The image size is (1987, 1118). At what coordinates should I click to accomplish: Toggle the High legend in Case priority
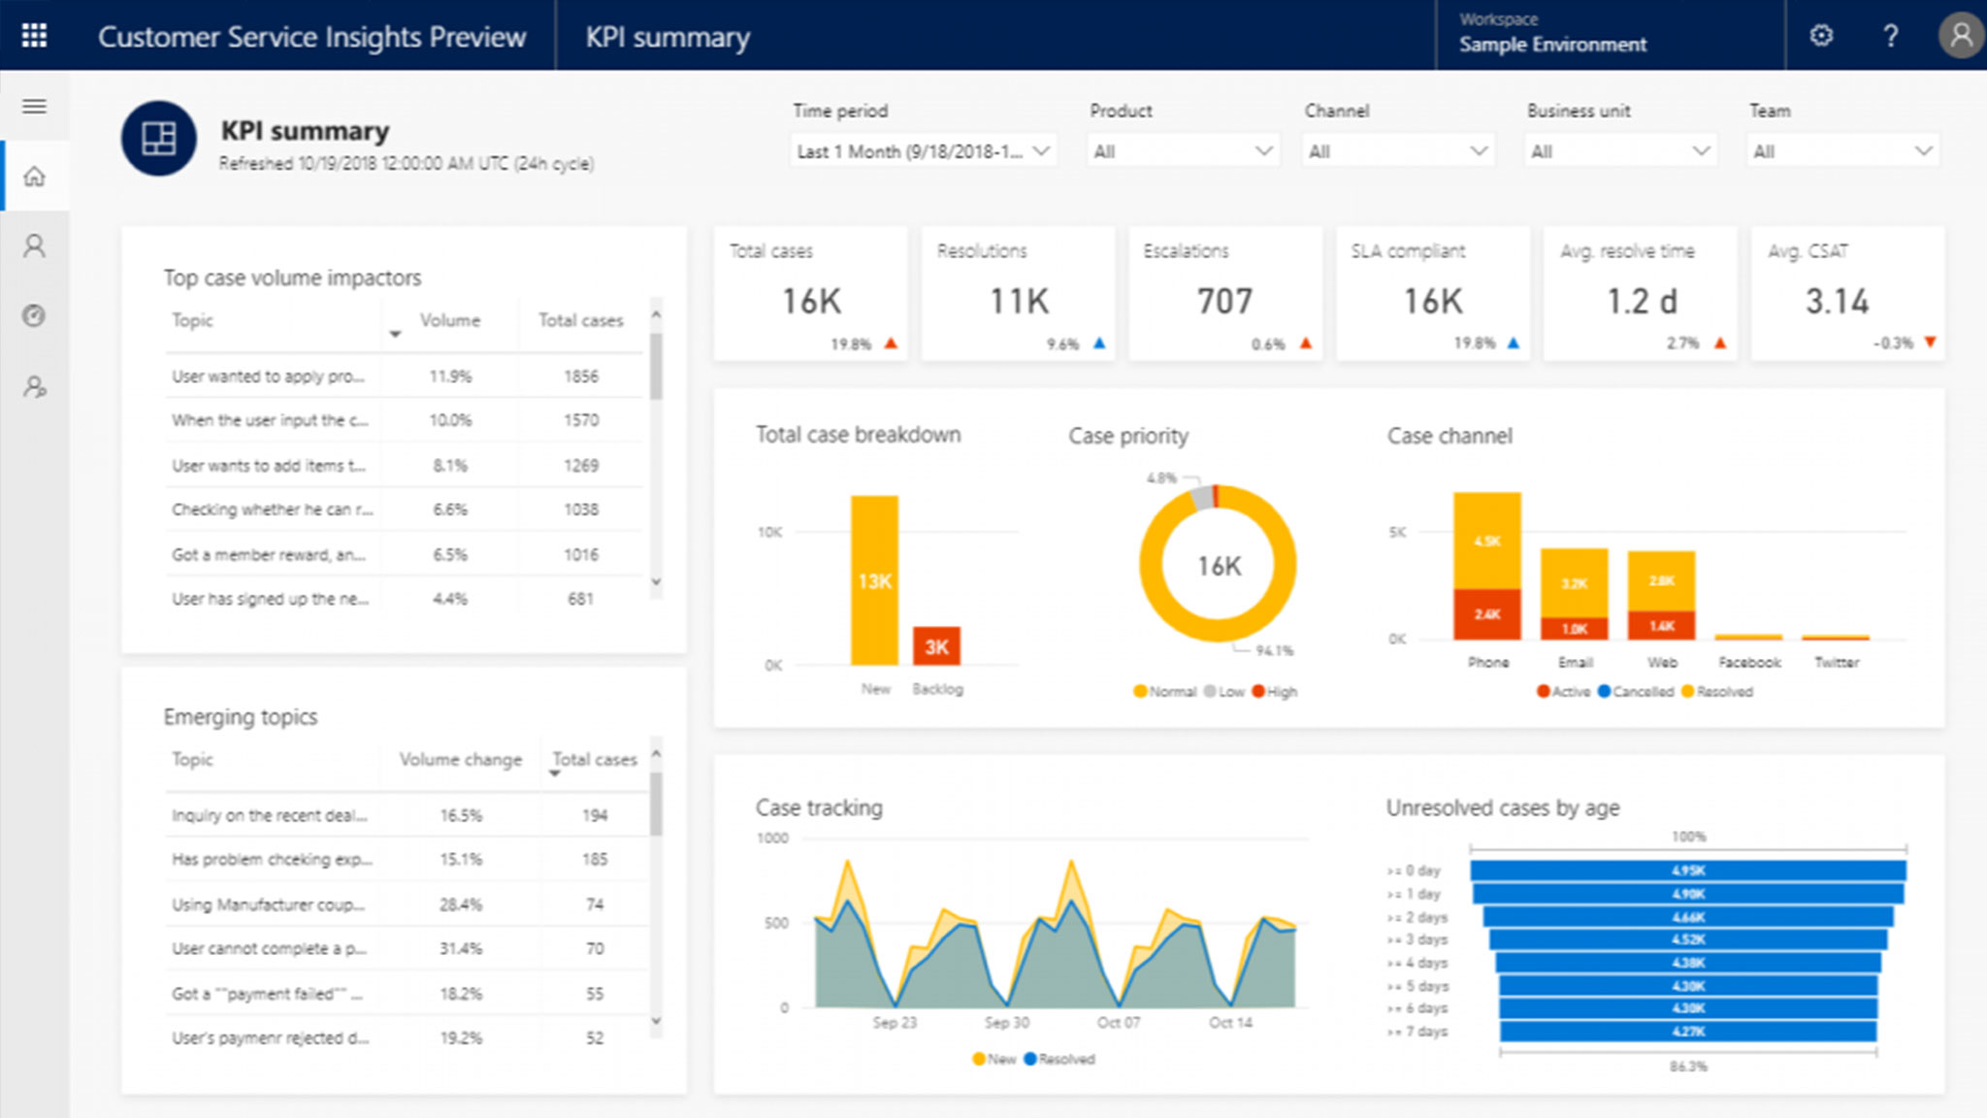coord(1275,691)
